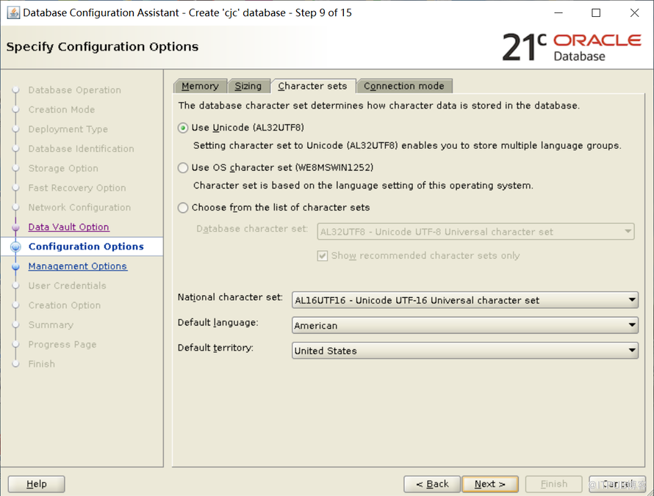Click the Fast Recovery Option step label
Viewport: 654px width, 496px height.
click(77, 188)
